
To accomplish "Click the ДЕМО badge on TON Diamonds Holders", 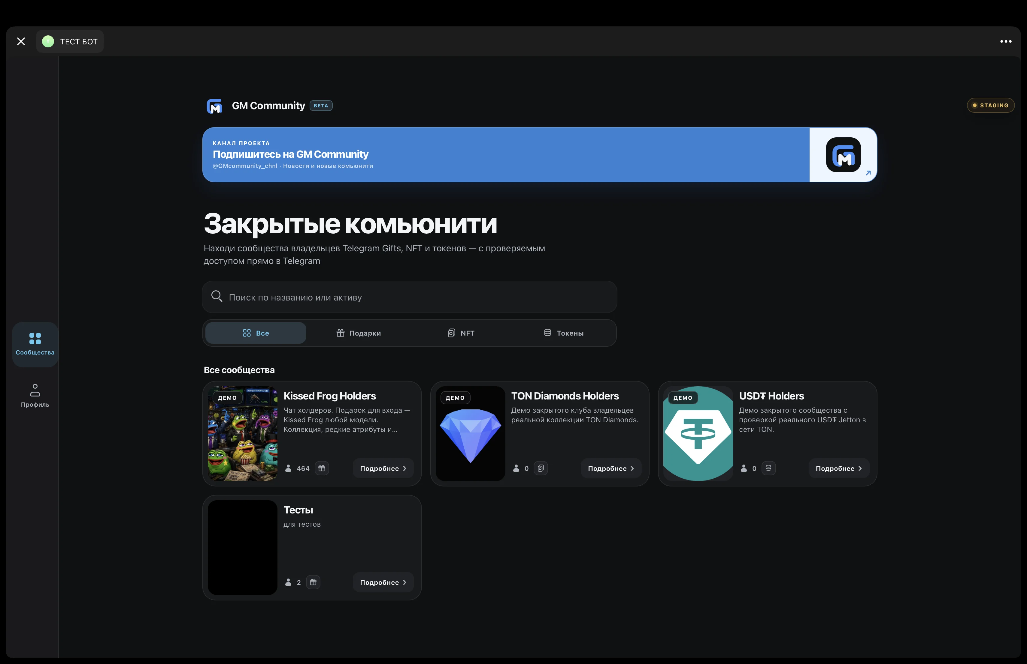I will (455, 398).
